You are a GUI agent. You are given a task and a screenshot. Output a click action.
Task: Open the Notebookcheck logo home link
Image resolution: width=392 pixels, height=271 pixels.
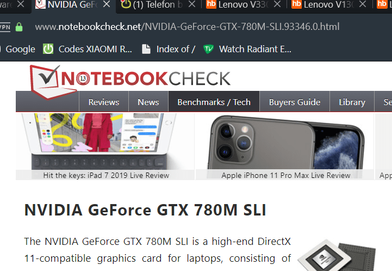130,81
